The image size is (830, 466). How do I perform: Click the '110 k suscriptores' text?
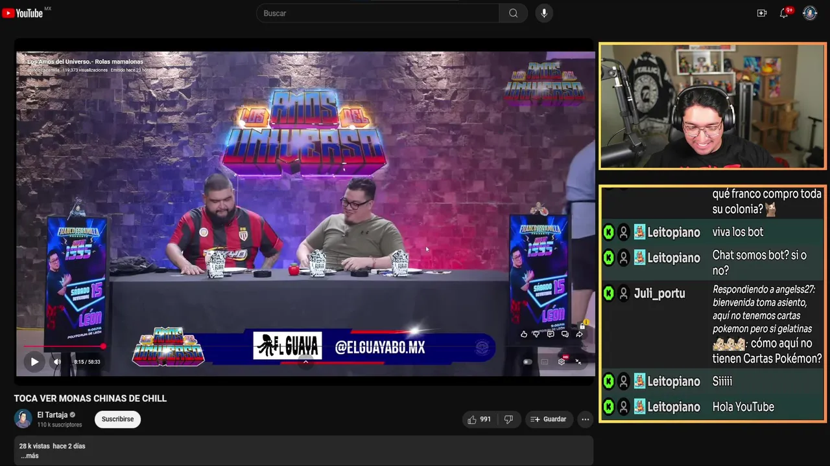[60, 425]
